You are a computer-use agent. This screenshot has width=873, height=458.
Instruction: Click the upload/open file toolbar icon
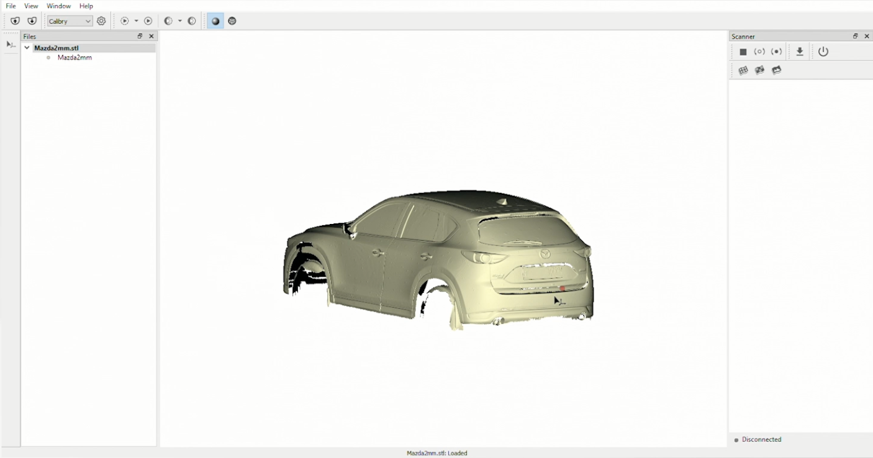(15, 21)
